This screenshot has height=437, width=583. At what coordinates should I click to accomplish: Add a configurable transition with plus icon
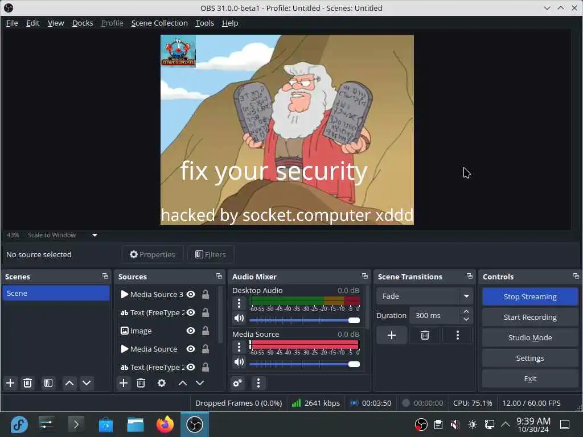click(x=392, y=336)
